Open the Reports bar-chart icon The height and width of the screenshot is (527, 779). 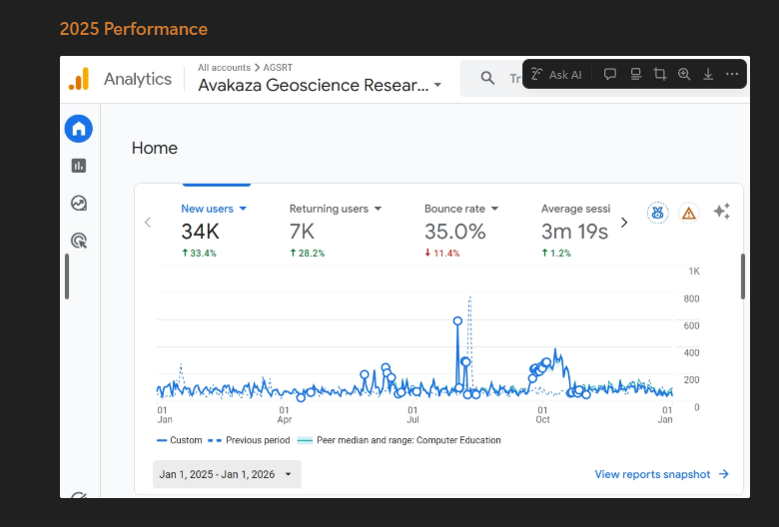click(x=79, y=166)
